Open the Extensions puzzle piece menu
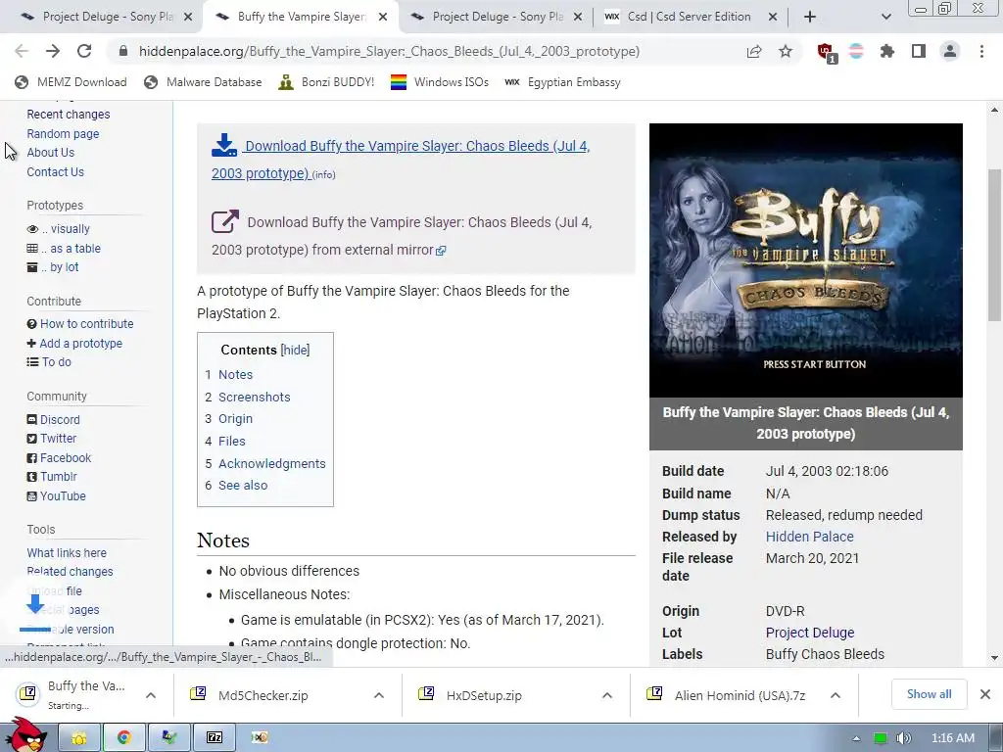The width and height of the screenshot is (1003, 752). 887,51
